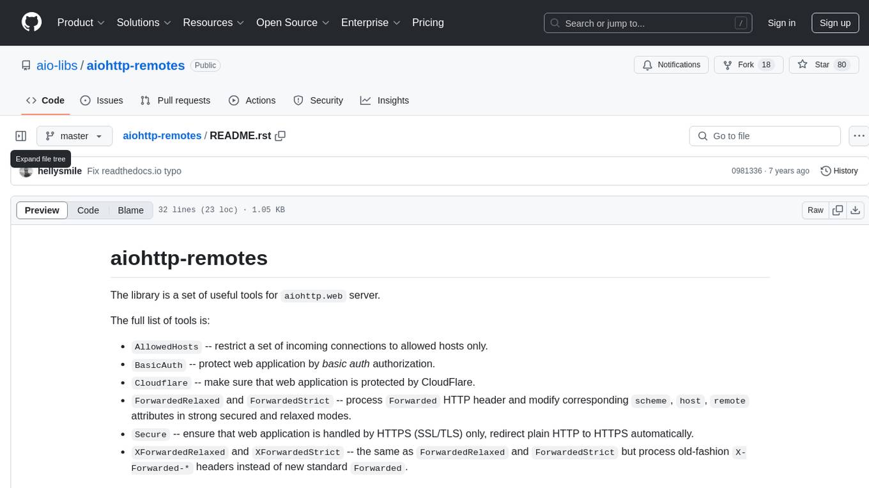Open aiohttp-remotes breadcrumb folder link
Image resolution: width=869 pixels, height=488 pixels.
[x=162, y=136]
